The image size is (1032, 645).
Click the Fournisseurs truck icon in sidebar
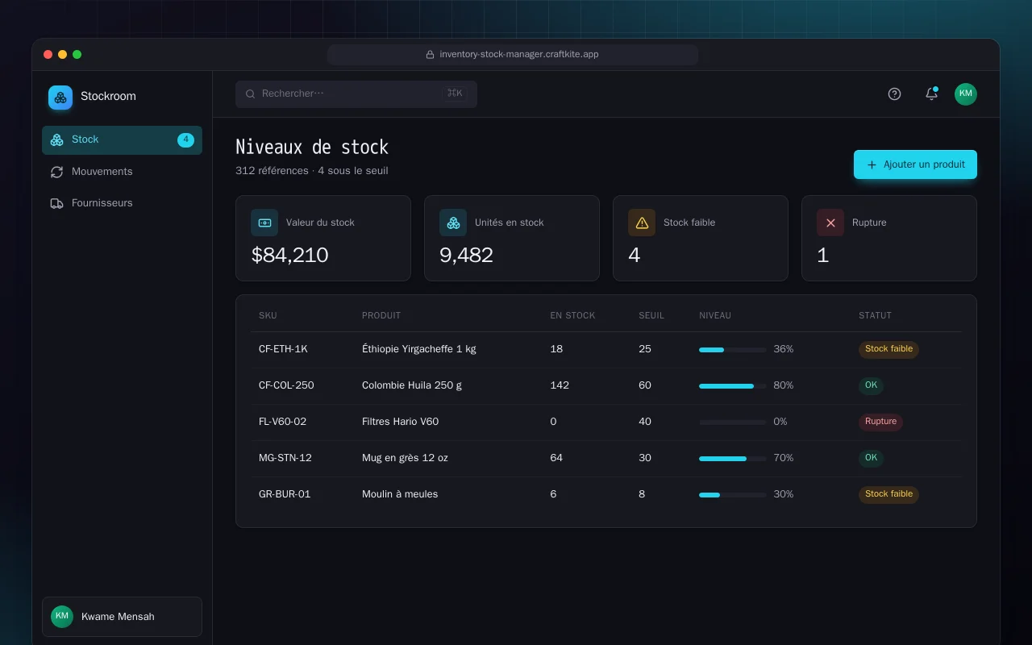click(56, 203)
